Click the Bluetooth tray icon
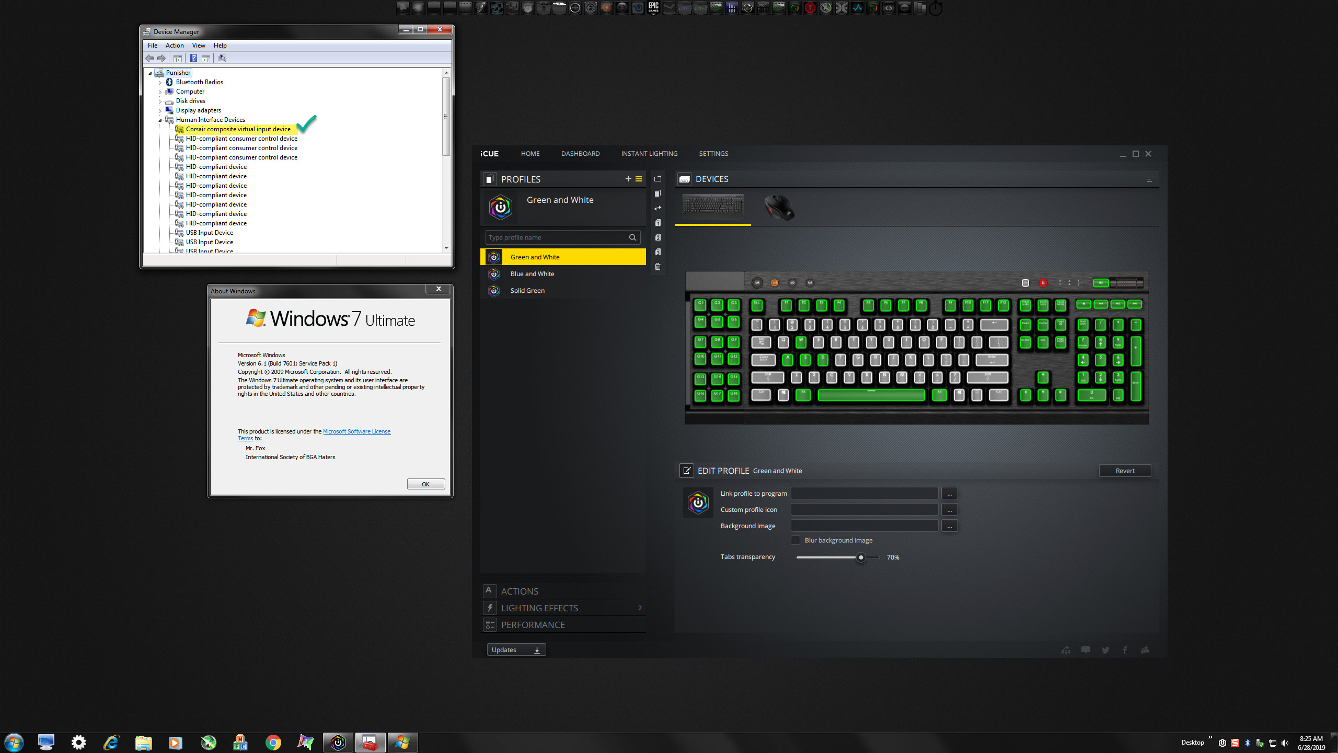The image size is (1338, 753). pyautogui.click(x=1248, y=743)
